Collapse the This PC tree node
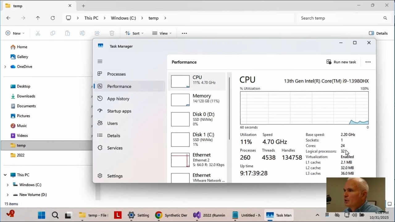 click(5, 175)
